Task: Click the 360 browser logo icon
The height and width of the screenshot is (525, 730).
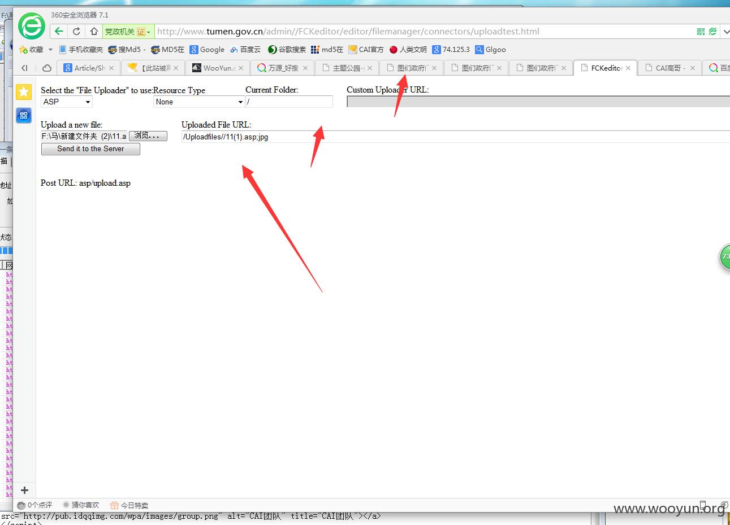Action: click(31, 25)
